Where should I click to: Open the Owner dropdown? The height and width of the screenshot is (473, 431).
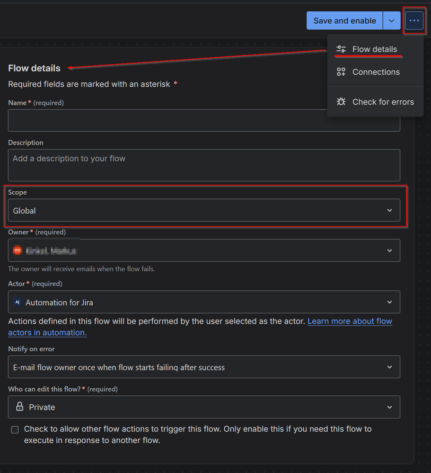[204, 250]
